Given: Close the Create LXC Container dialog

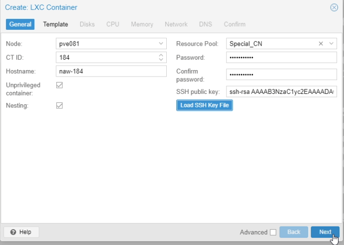Looking at the screenshot, I should 334,7.
